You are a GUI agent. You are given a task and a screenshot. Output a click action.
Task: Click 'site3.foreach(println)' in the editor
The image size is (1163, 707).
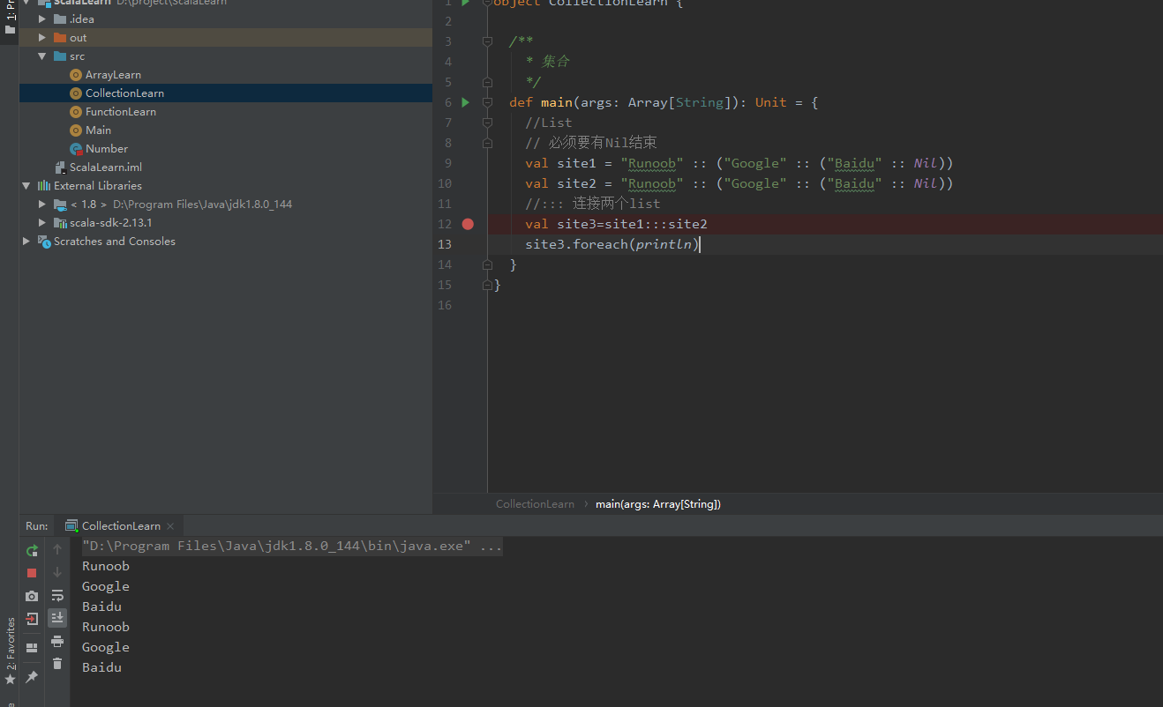click(612, 244)
